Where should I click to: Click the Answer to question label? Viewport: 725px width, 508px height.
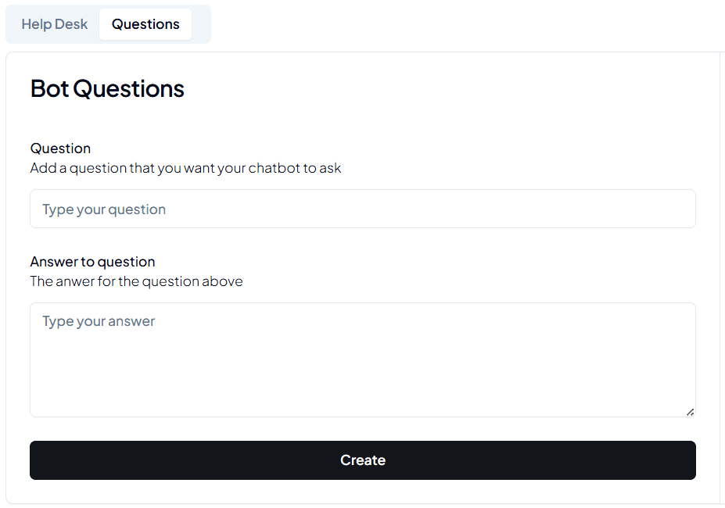tap(92, 262)
